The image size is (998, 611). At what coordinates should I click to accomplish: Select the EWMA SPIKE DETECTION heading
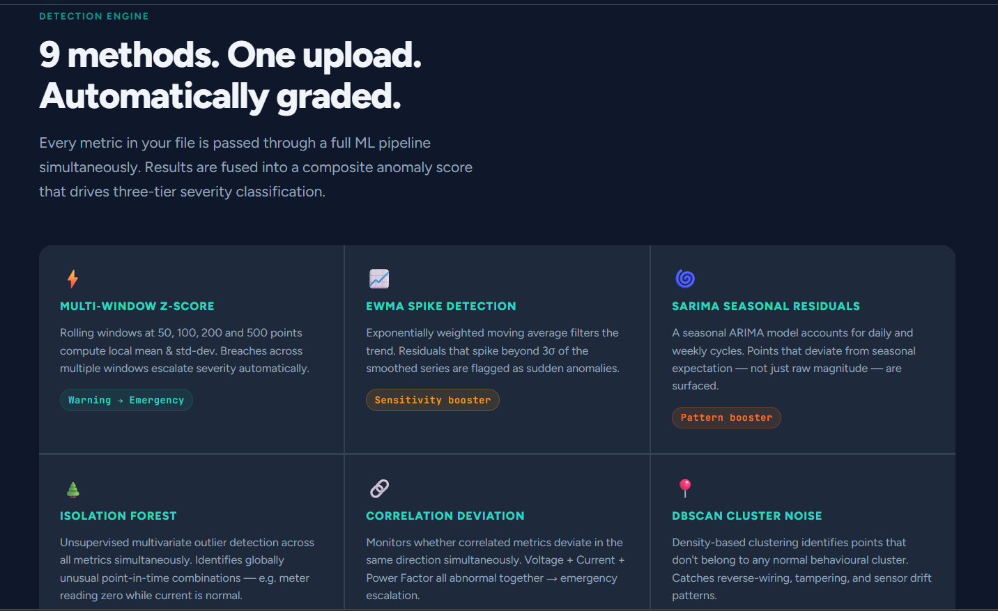pos(441,306)
